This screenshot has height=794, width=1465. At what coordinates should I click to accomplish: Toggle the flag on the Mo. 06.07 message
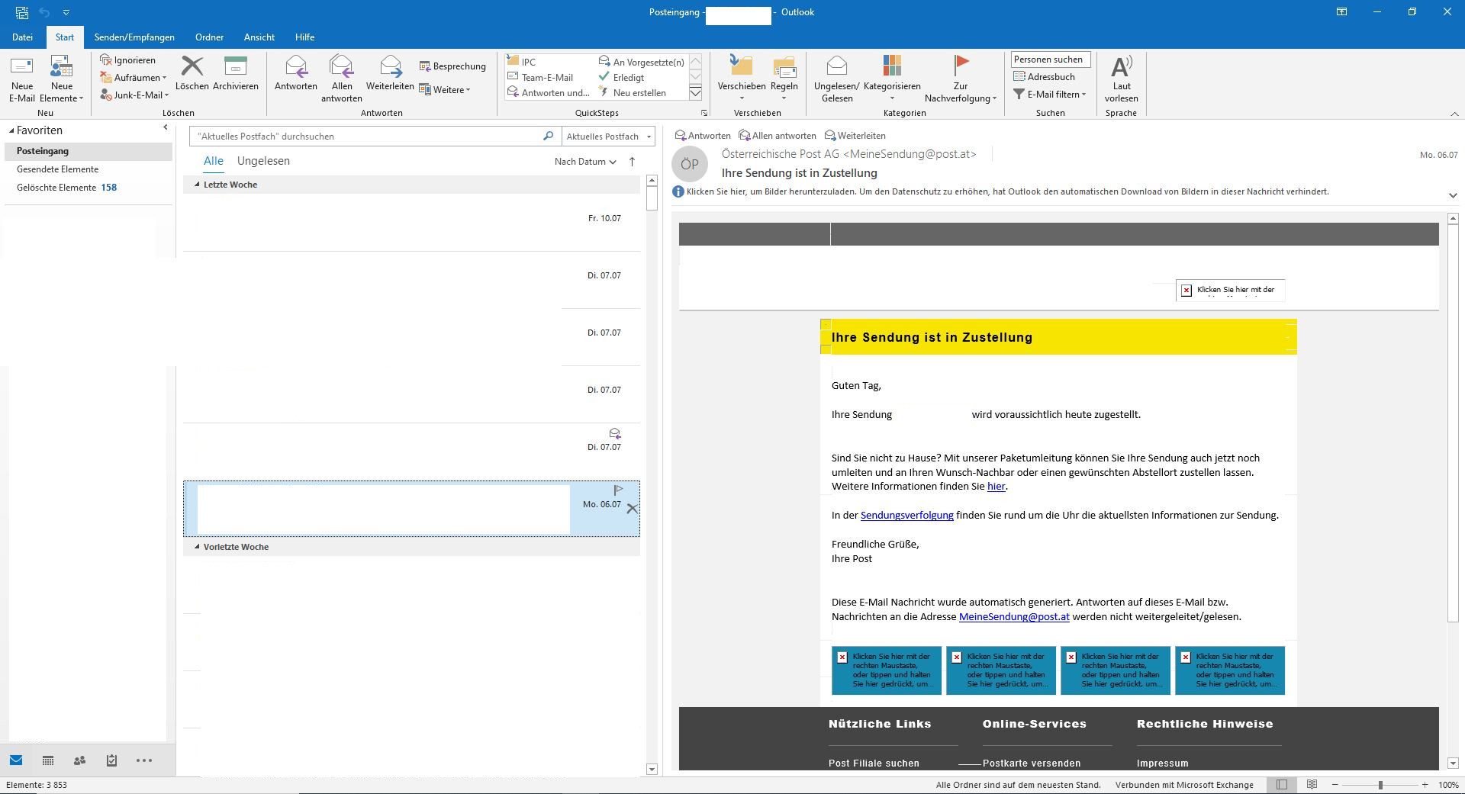coord(618,490)
